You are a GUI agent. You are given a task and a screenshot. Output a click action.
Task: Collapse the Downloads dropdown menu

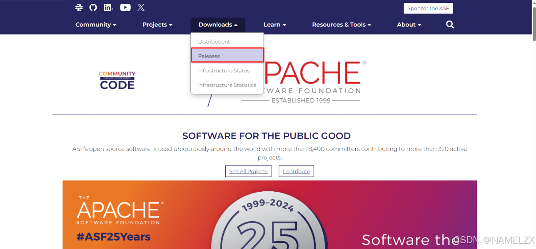point(218,24)
